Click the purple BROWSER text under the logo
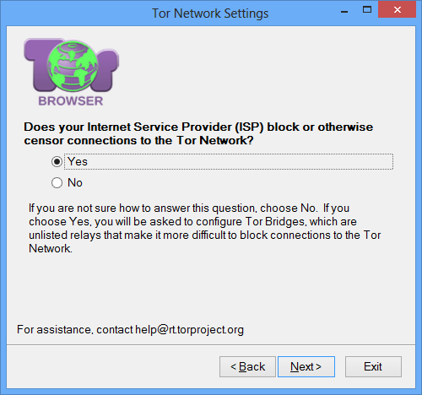The width and height of the screenshot is (422, 395). 71,101
